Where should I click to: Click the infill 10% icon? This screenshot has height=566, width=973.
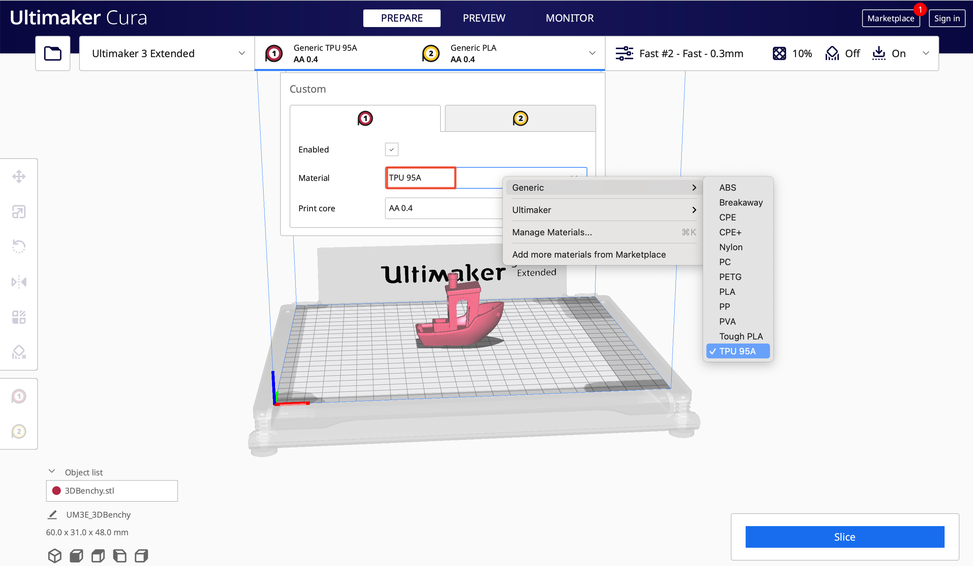[779, 53]
